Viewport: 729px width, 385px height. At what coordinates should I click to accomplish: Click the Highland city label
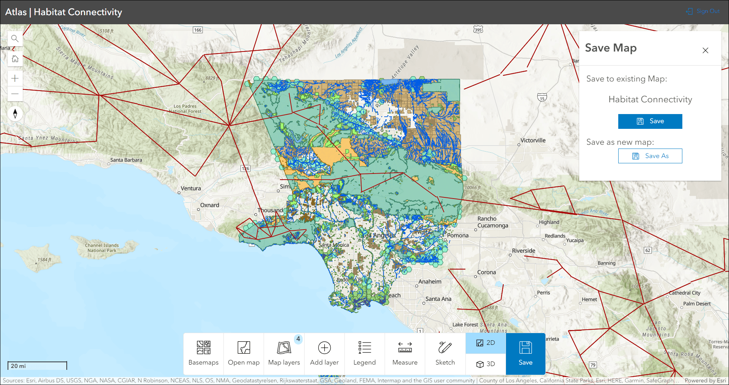click(x=549, y=222)
